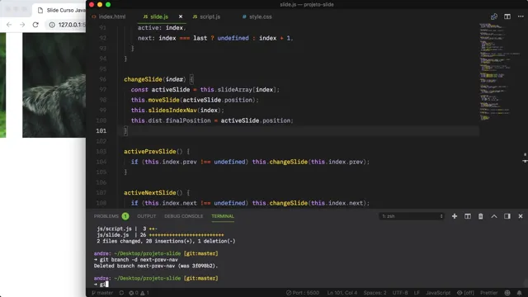528x297 pixels.
Task: Synchronize changes icon in status bar
Action: 121,293
